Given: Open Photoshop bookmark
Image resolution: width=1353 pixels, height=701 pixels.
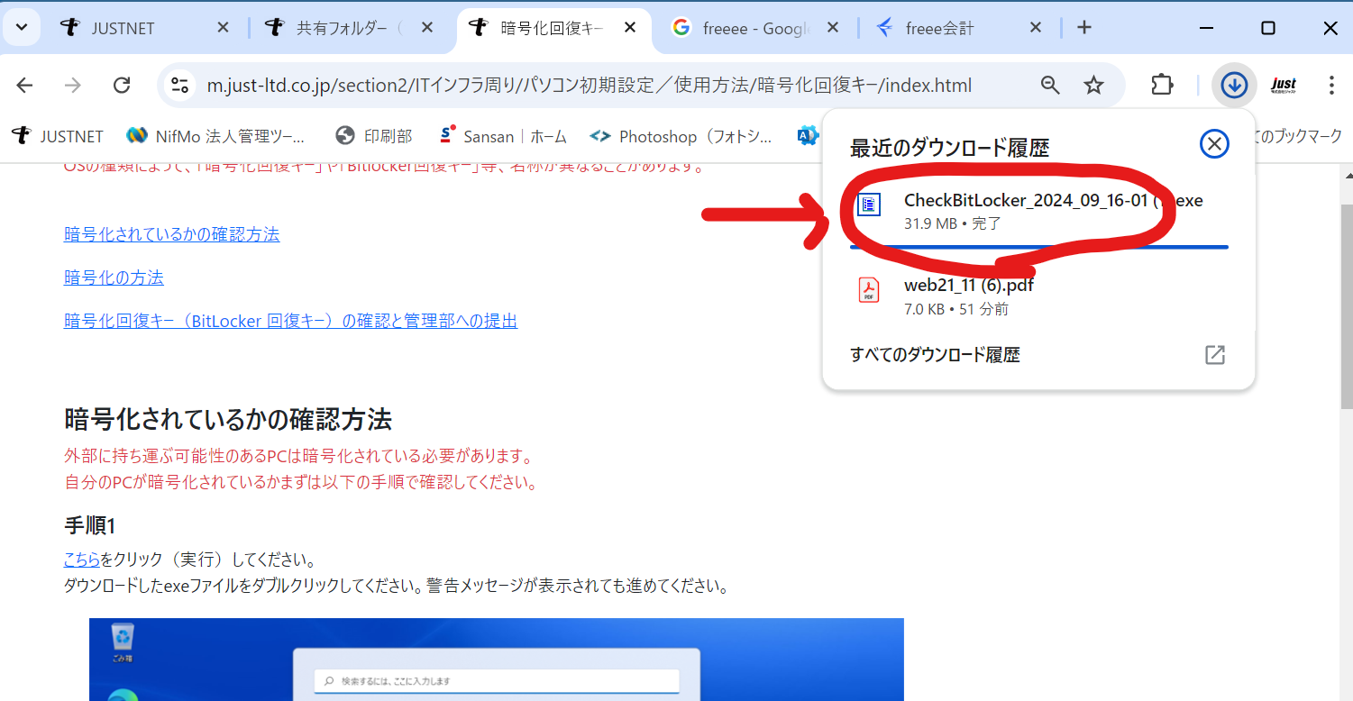Looking at the screenshot, I should (681, 136).
